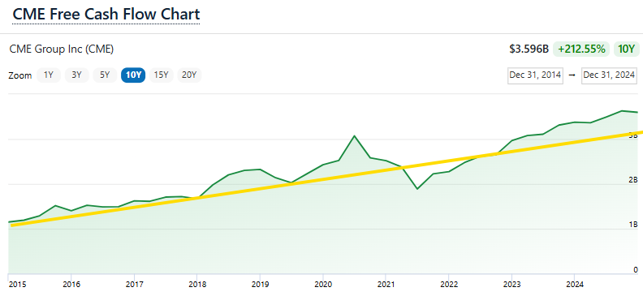Click the +212.55% change badge

tap(581, 49)
